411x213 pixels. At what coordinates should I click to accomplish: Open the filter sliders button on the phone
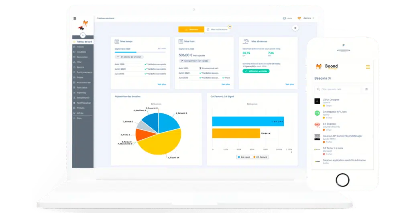[366, 89]
